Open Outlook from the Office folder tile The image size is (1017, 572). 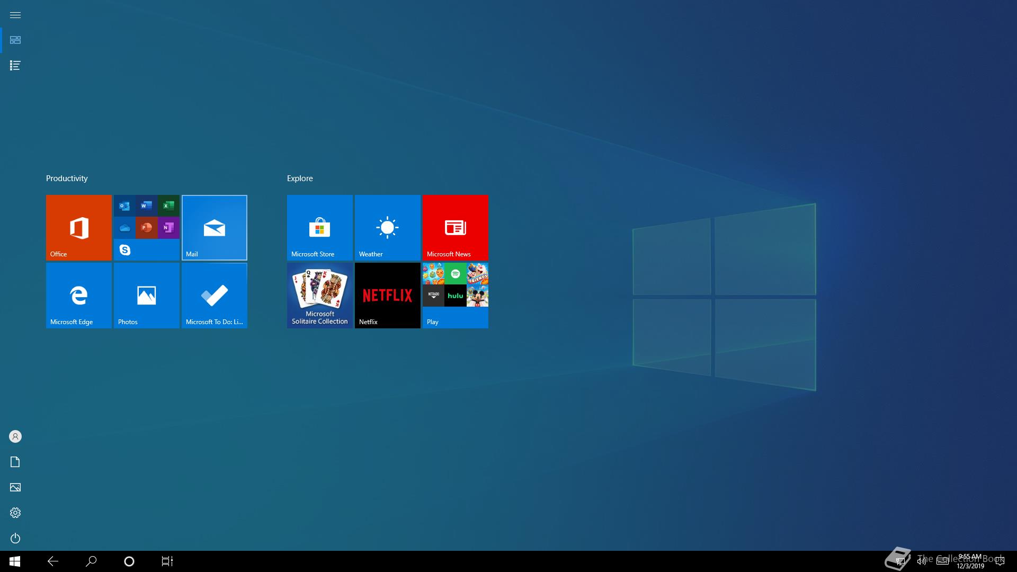[124, 206]
